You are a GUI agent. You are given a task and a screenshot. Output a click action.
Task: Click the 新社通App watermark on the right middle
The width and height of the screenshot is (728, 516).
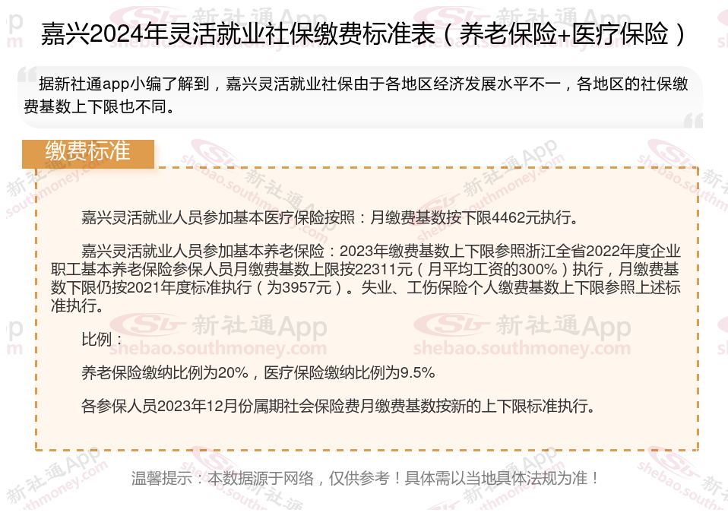click(564, 325)
